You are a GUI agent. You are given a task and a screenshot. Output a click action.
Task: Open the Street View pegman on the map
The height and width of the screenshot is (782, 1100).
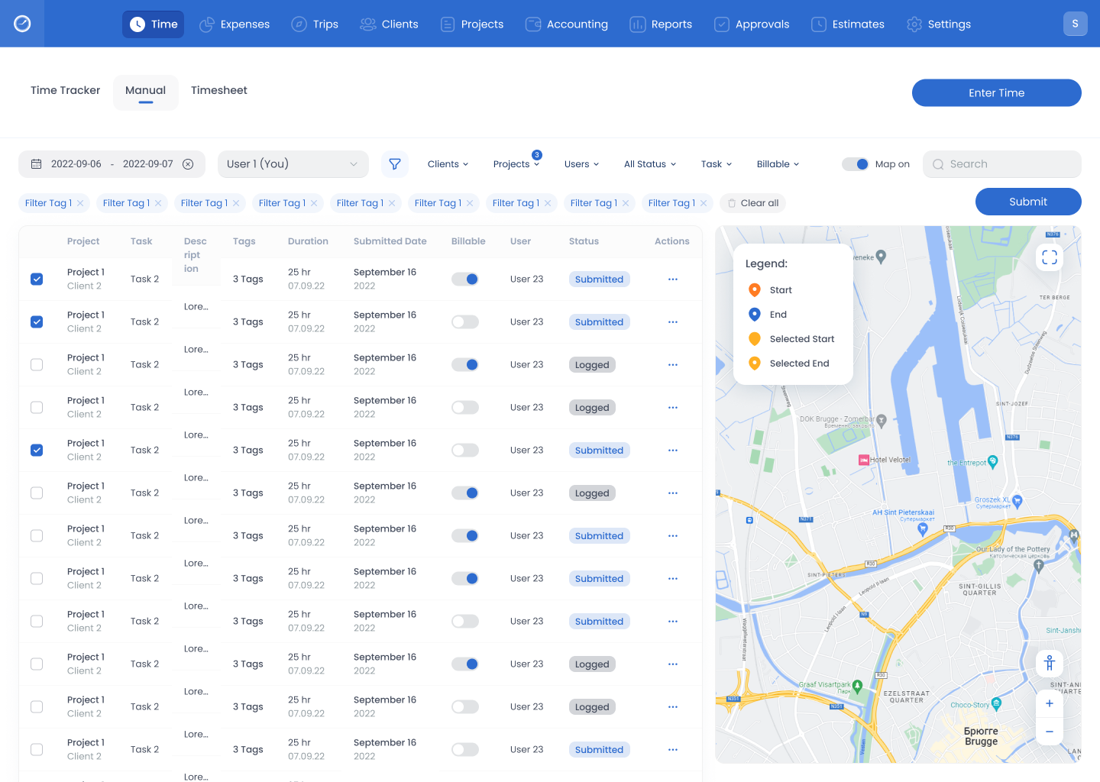click(x=1050, y=662)
